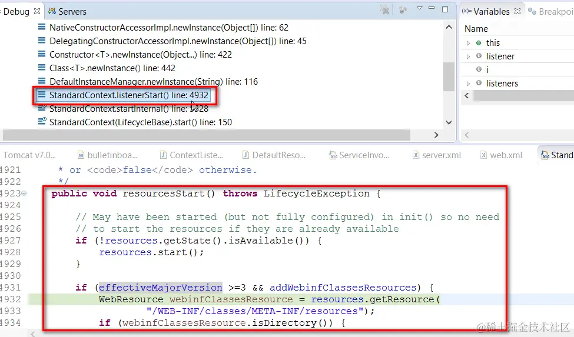Switch to the server.xml editor tab

(x=437, y=155)
